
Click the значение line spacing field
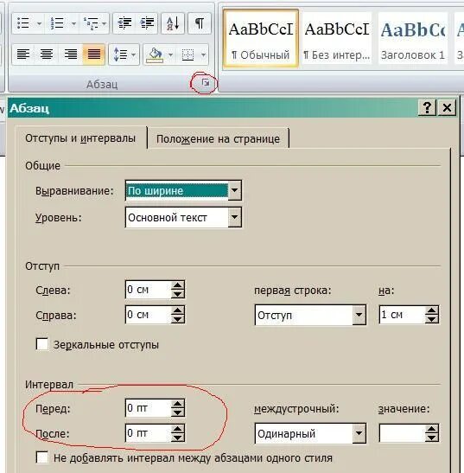pyautogui.click(x=402, y=433)
